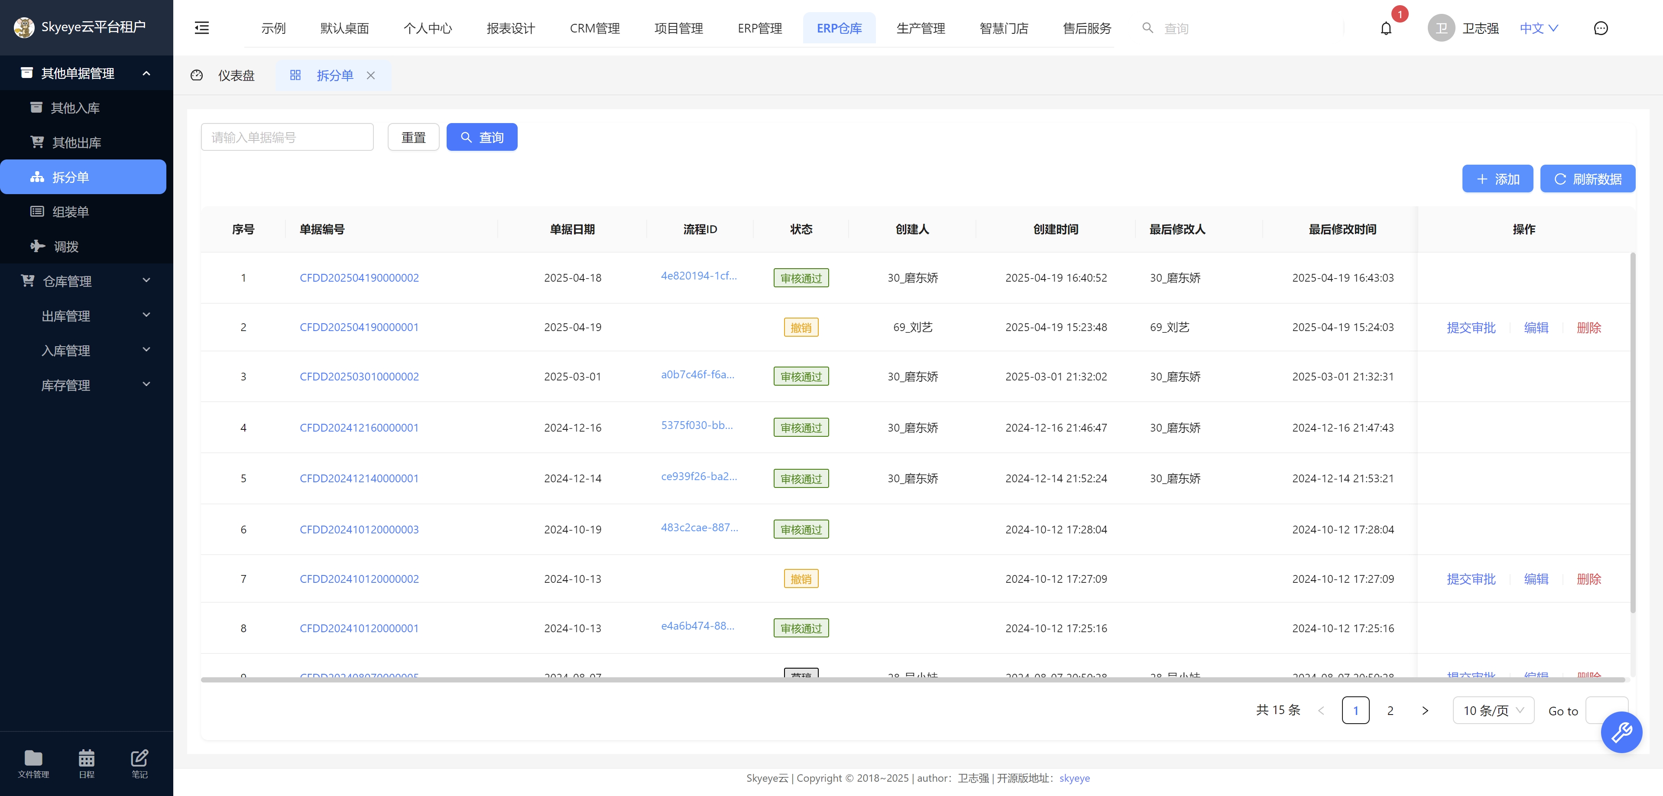Click the 单据日期 column header

tap(572, 229)
